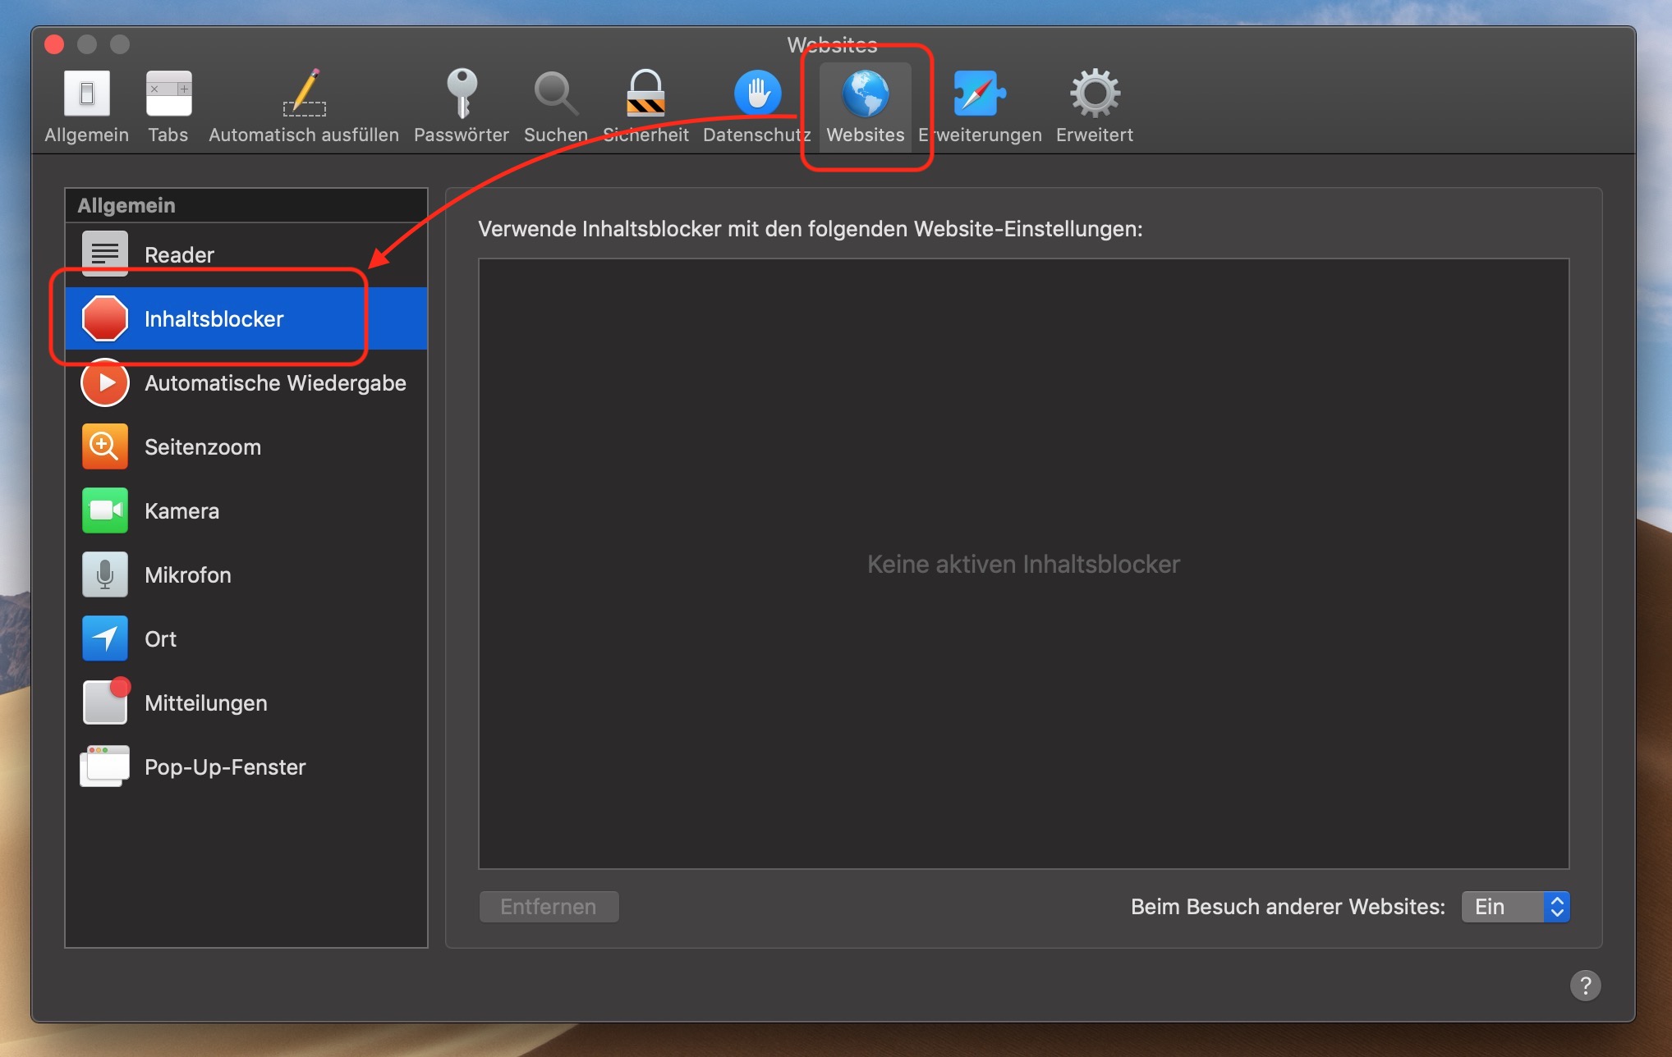
Task: Select Reader in the sidebar
Action: point(246,255)
